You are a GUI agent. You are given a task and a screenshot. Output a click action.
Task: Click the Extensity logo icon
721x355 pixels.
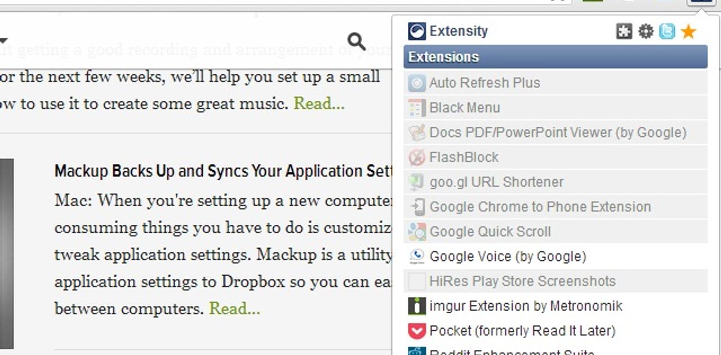point(417,31)
